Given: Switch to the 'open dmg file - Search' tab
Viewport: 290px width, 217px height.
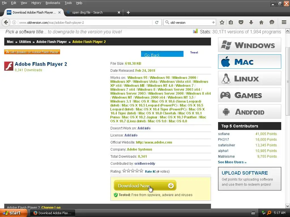Looking at the screenshot, I should click(93, 12).
